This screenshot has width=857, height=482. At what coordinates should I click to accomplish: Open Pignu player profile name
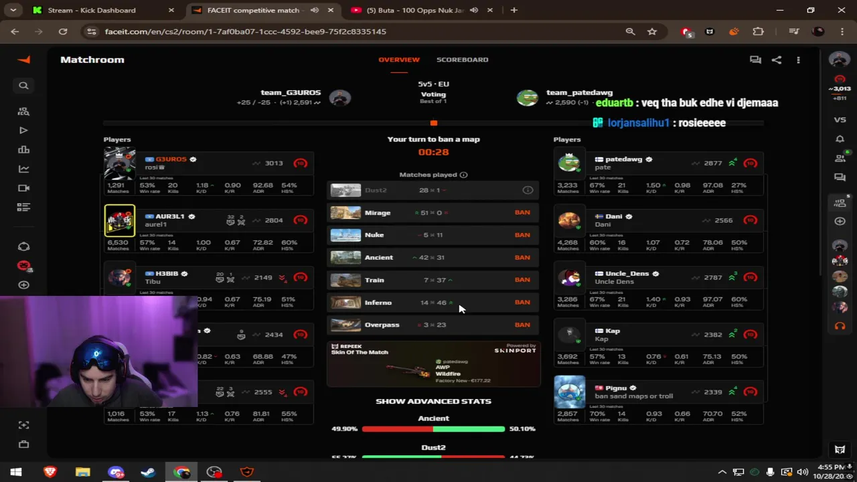click(x=616, y=388)
